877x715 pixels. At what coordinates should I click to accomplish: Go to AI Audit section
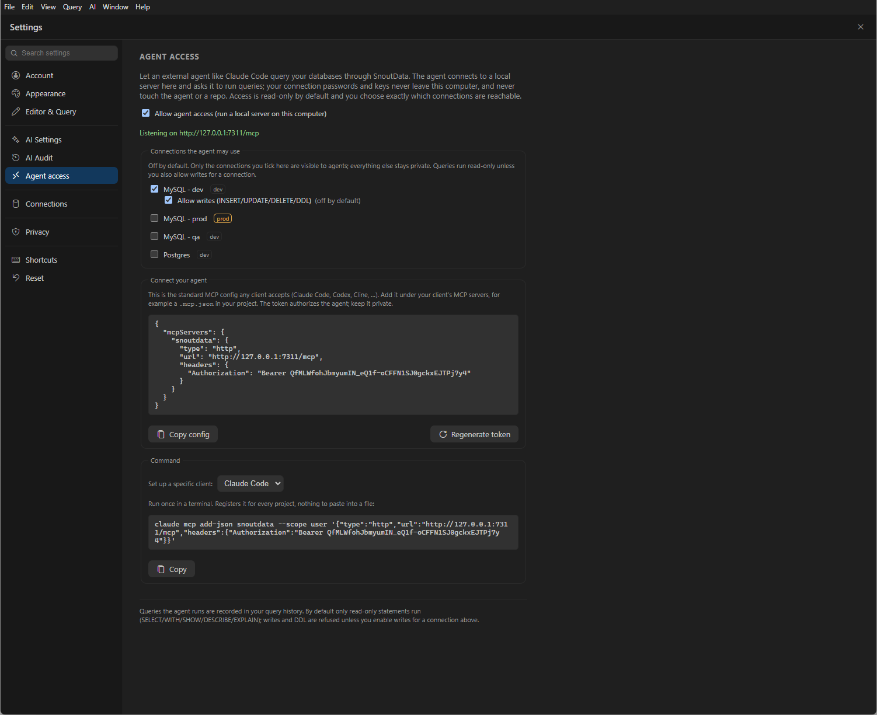(61, 158)
